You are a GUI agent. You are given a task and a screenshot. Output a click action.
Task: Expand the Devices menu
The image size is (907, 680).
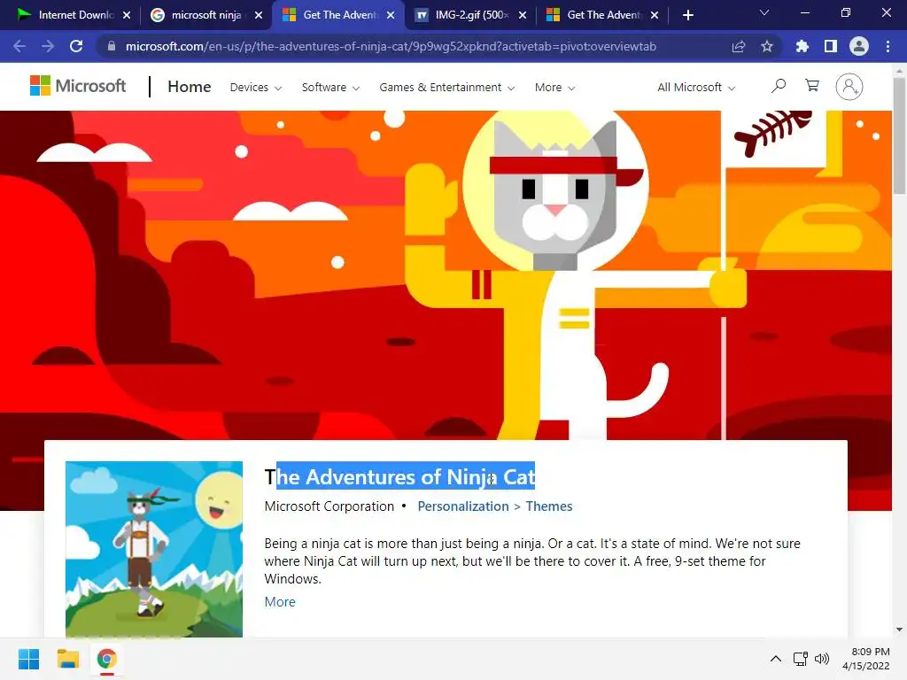[x=256, y=88]
